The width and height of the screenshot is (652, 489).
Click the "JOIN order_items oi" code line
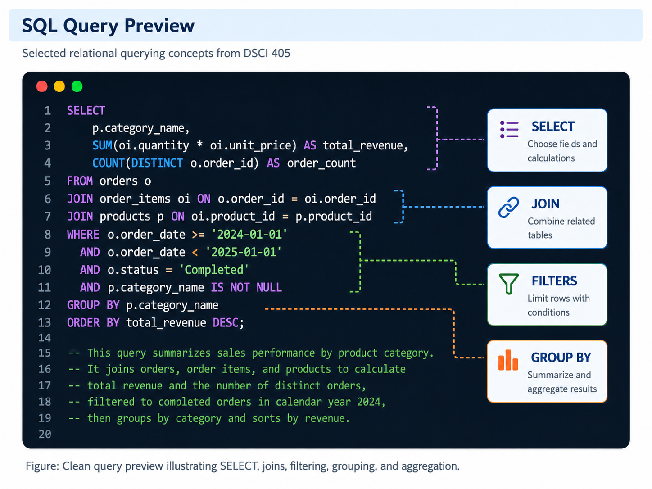222,199
